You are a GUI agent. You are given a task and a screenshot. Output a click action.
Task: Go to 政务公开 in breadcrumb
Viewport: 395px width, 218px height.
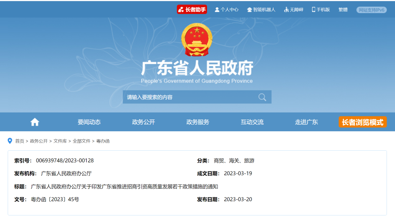(39, 141)
